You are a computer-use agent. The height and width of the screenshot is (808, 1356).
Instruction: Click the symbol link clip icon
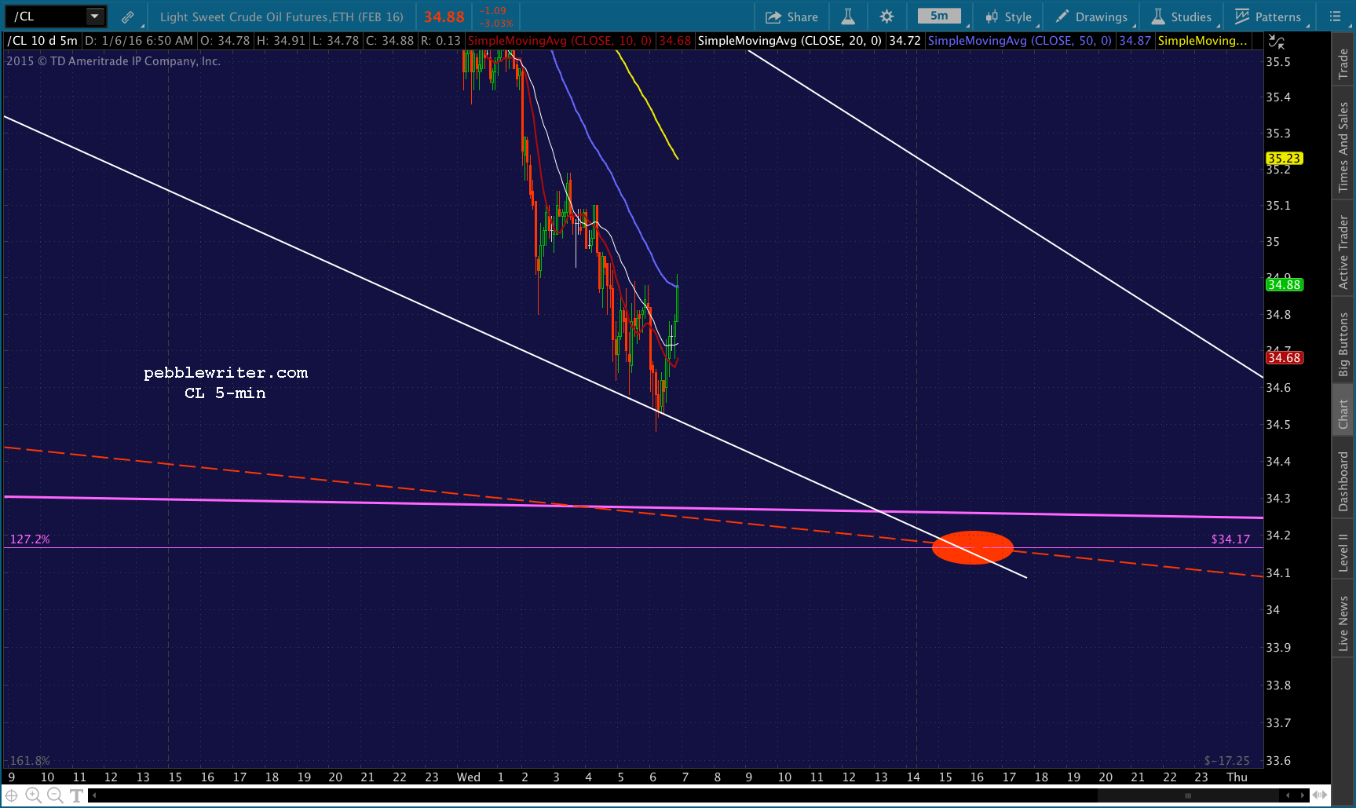(x=127, y=16)
